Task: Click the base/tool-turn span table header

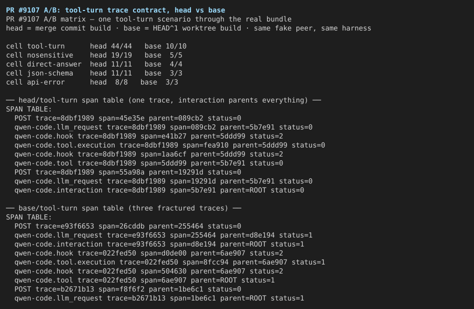Action: (x=123, y=208)
